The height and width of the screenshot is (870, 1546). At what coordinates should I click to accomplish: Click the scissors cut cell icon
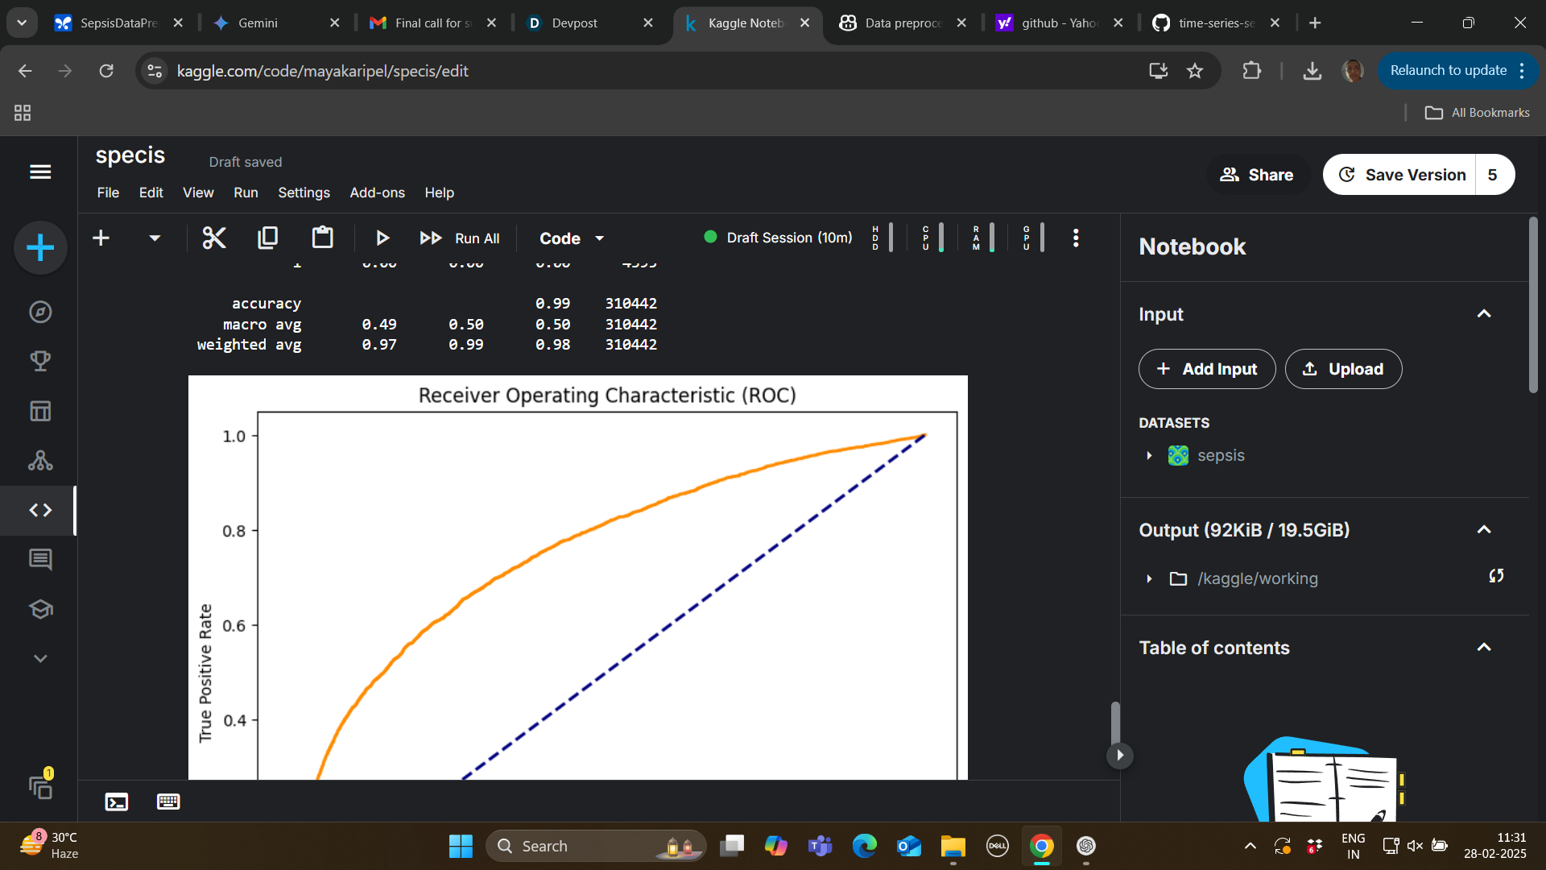(x=214, y=238)
